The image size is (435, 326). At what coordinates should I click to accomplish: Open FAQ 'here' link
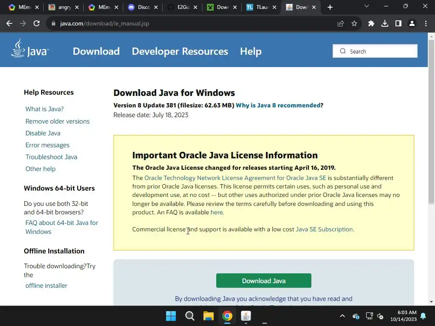(x=217, y=212)
